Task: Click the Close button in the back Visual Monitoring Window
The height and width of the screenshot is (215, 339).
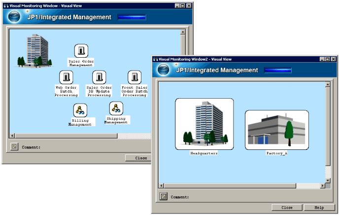Action: (x=138, y=158)
